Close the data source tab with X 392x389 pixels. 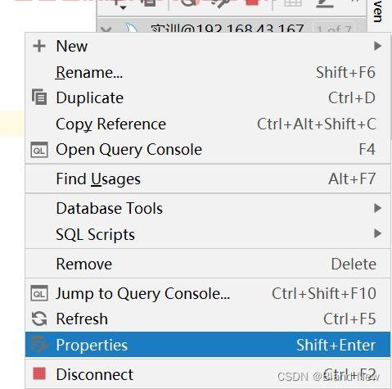106,29
